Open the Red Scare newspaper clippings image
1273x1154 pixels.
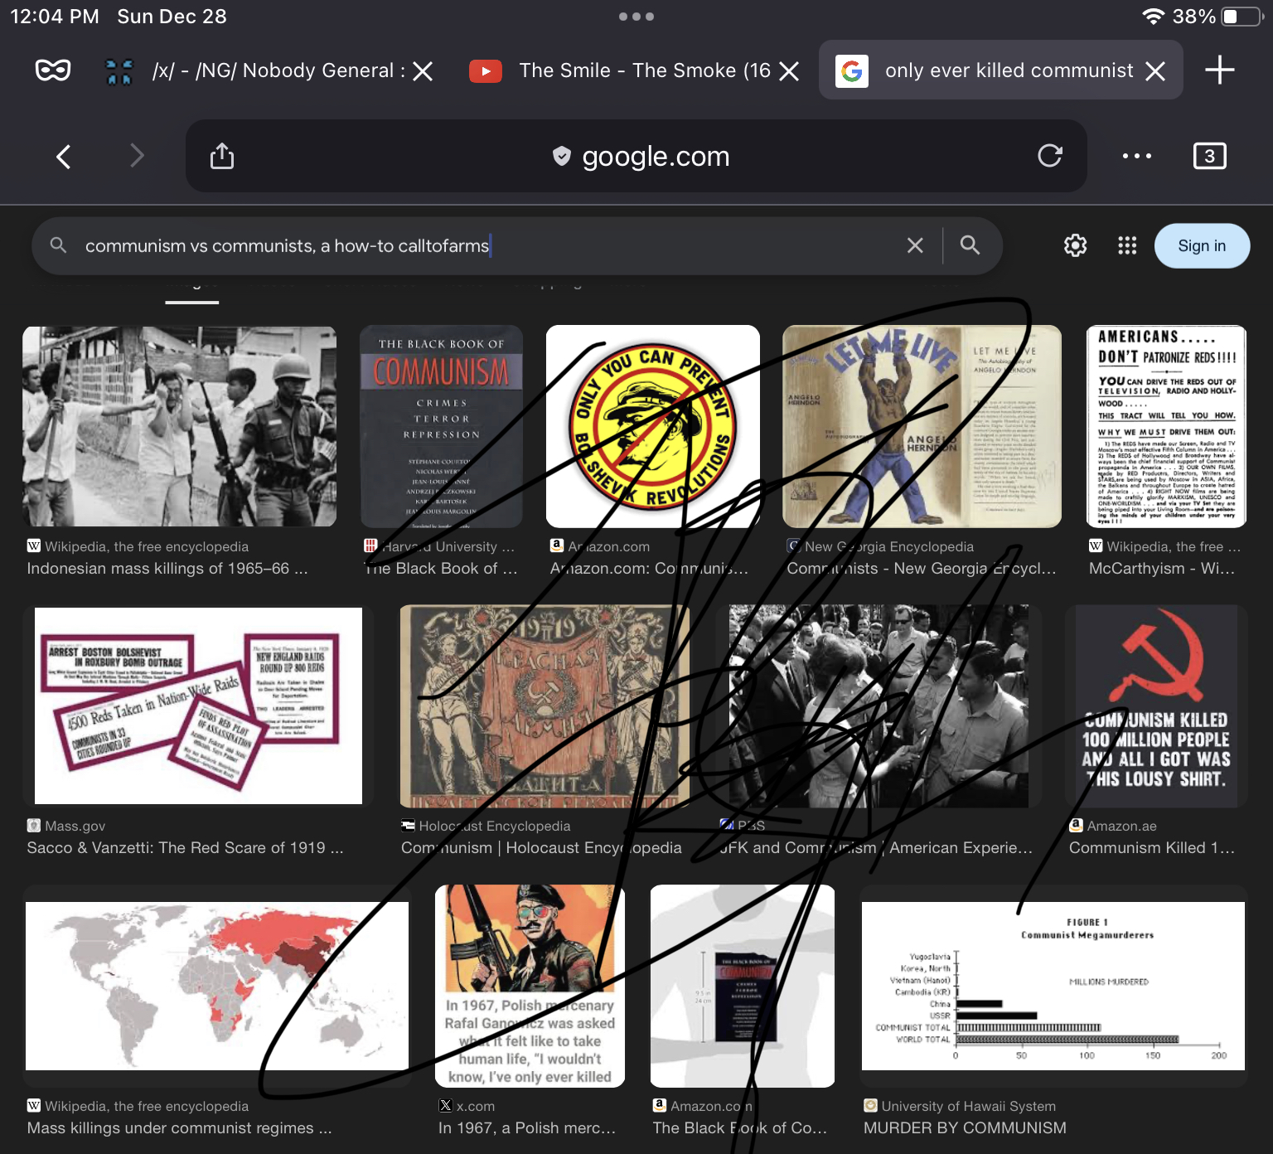click(x=198, y=706)
